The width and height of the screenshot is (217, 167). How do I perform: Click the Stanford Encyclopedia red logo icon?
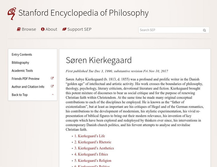click(x=12, y=14)
